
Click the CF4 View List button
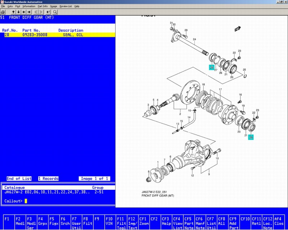(177, 222)
